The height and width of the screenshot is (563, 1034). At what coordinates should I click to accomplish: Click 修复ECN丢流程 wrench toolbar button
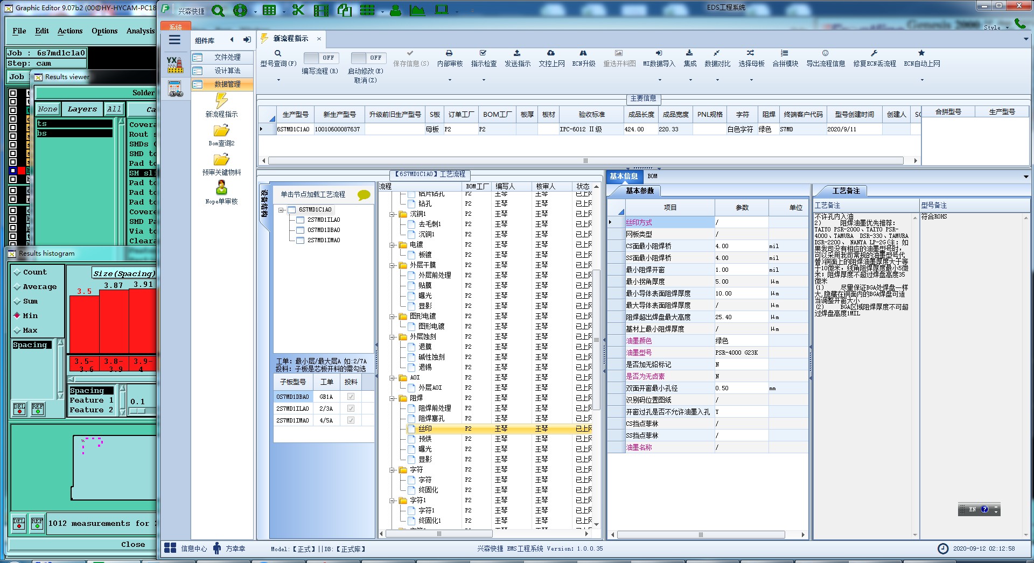875,59
